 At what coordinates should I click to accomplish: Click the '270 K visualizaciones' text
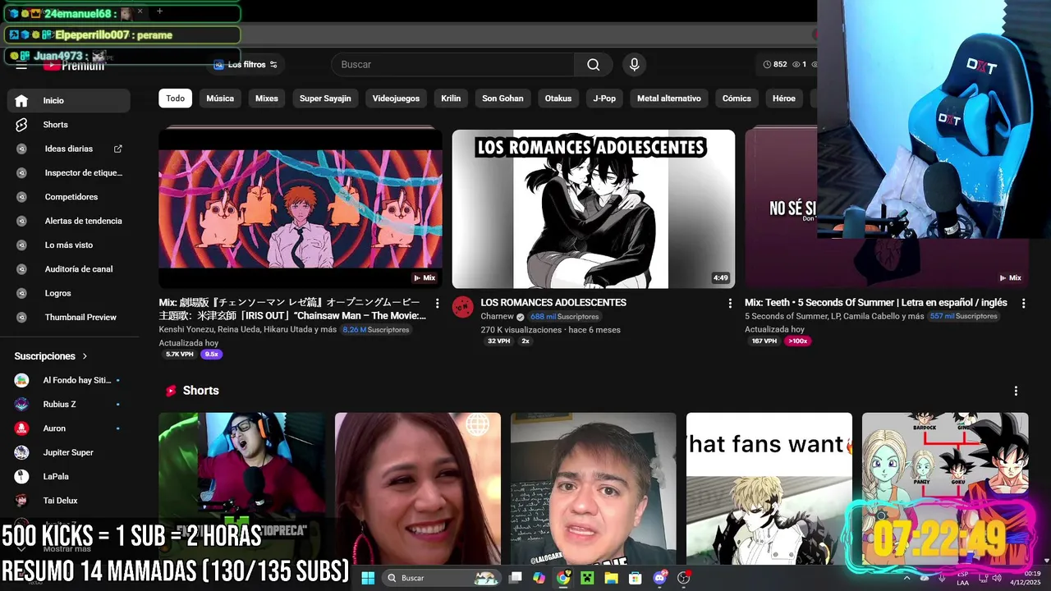click(521, 330)
